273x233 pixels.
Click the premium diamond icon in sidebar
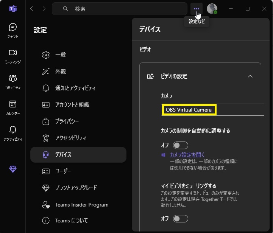point(13,169)
